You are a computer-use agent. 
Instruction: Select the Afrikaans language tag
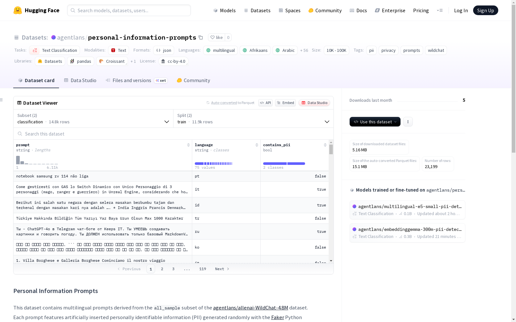click(x=255, y=50)
